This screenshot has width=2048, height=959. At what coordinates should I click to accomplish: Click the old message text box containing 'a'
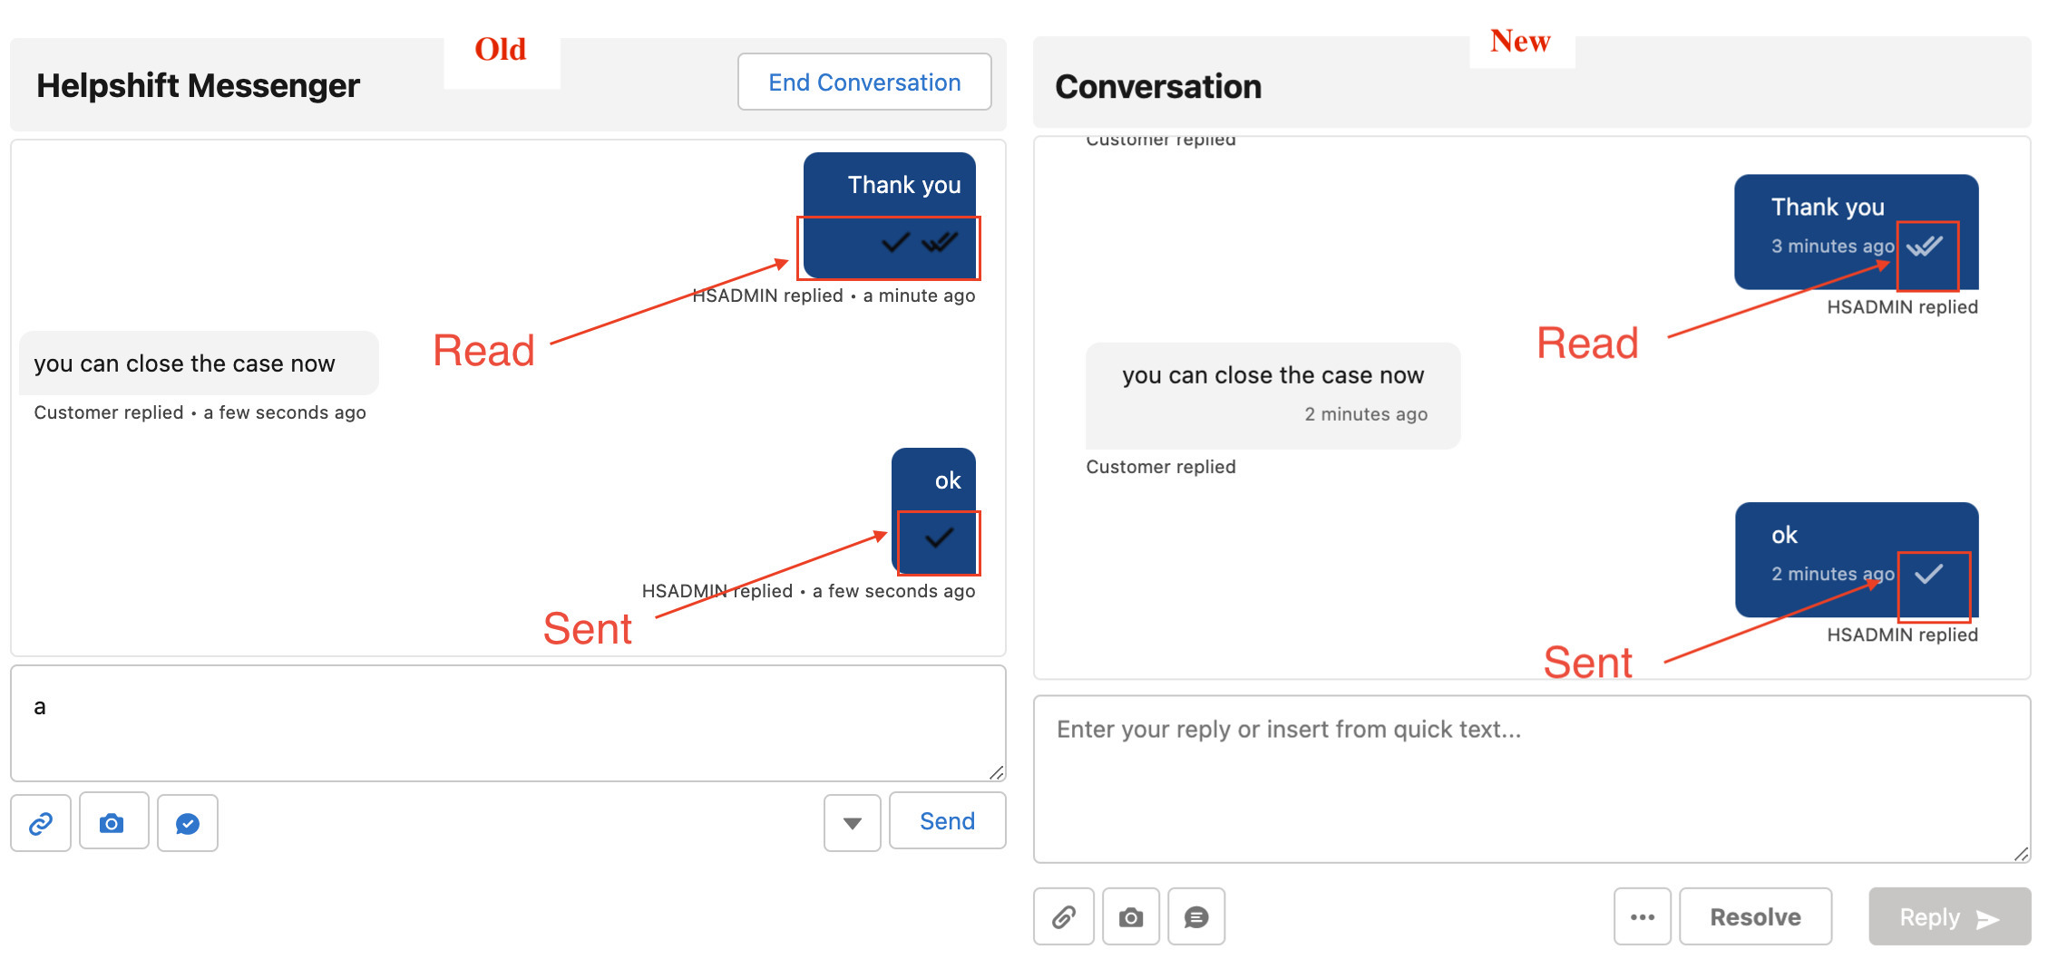(x=508, y=723)
